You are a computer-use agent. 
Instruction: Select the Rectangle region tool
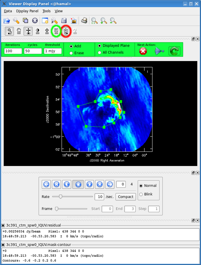click(x=56, y=31)
